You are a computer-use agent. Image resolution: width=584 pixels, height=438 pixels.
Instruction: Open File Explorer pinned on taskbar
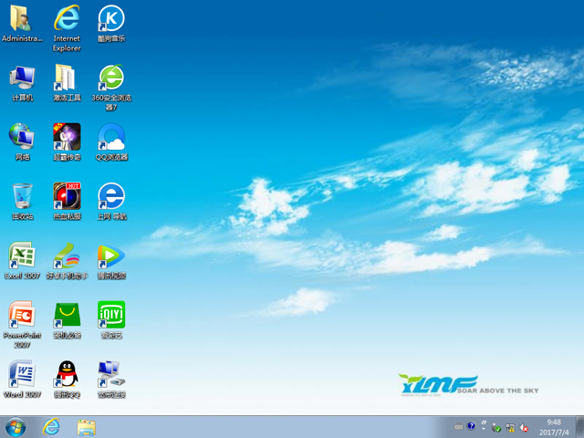[x=87, y=426]
